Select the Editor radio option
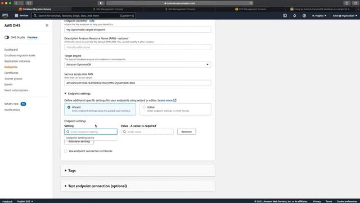Screen dimensions: 360x203 tap(144, 107)
